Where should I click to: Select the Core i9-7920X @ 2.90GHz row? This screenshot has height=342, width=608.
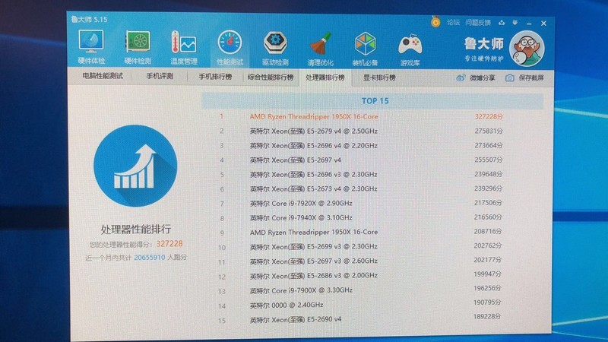tap(362, 203)
